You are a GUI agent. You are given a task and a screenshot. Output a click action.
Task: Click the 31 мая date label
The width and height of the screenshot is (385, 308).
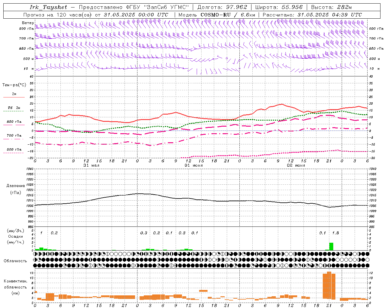coord(91,165)
